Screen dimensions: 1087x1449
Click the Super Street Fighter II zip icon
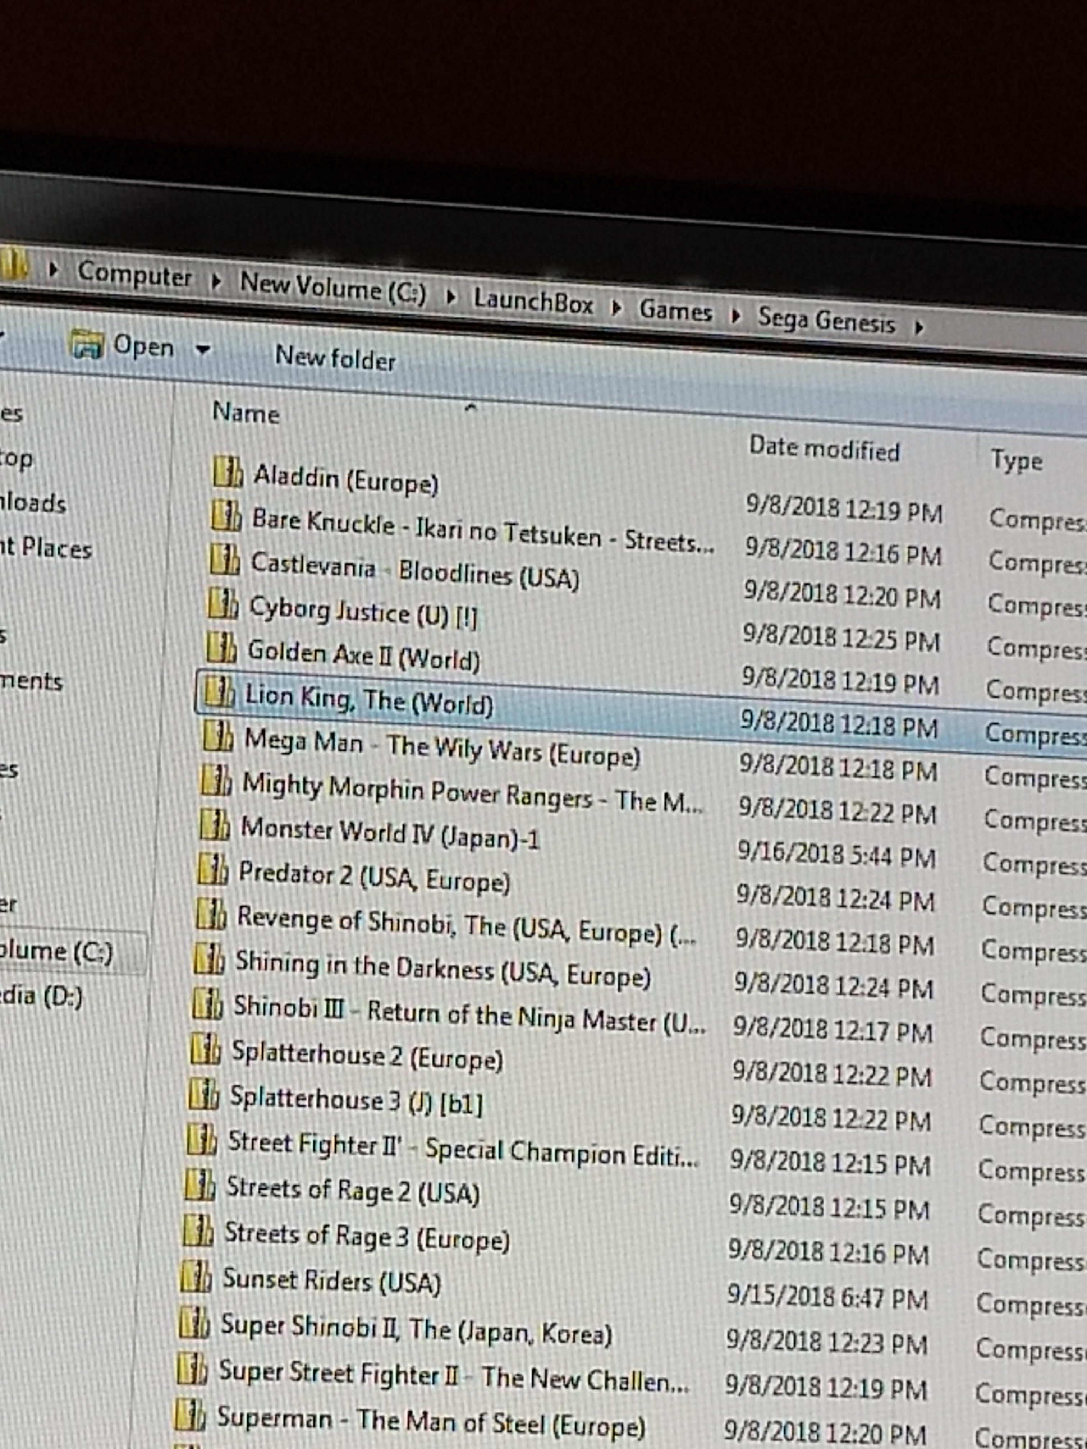(192, 1369)
